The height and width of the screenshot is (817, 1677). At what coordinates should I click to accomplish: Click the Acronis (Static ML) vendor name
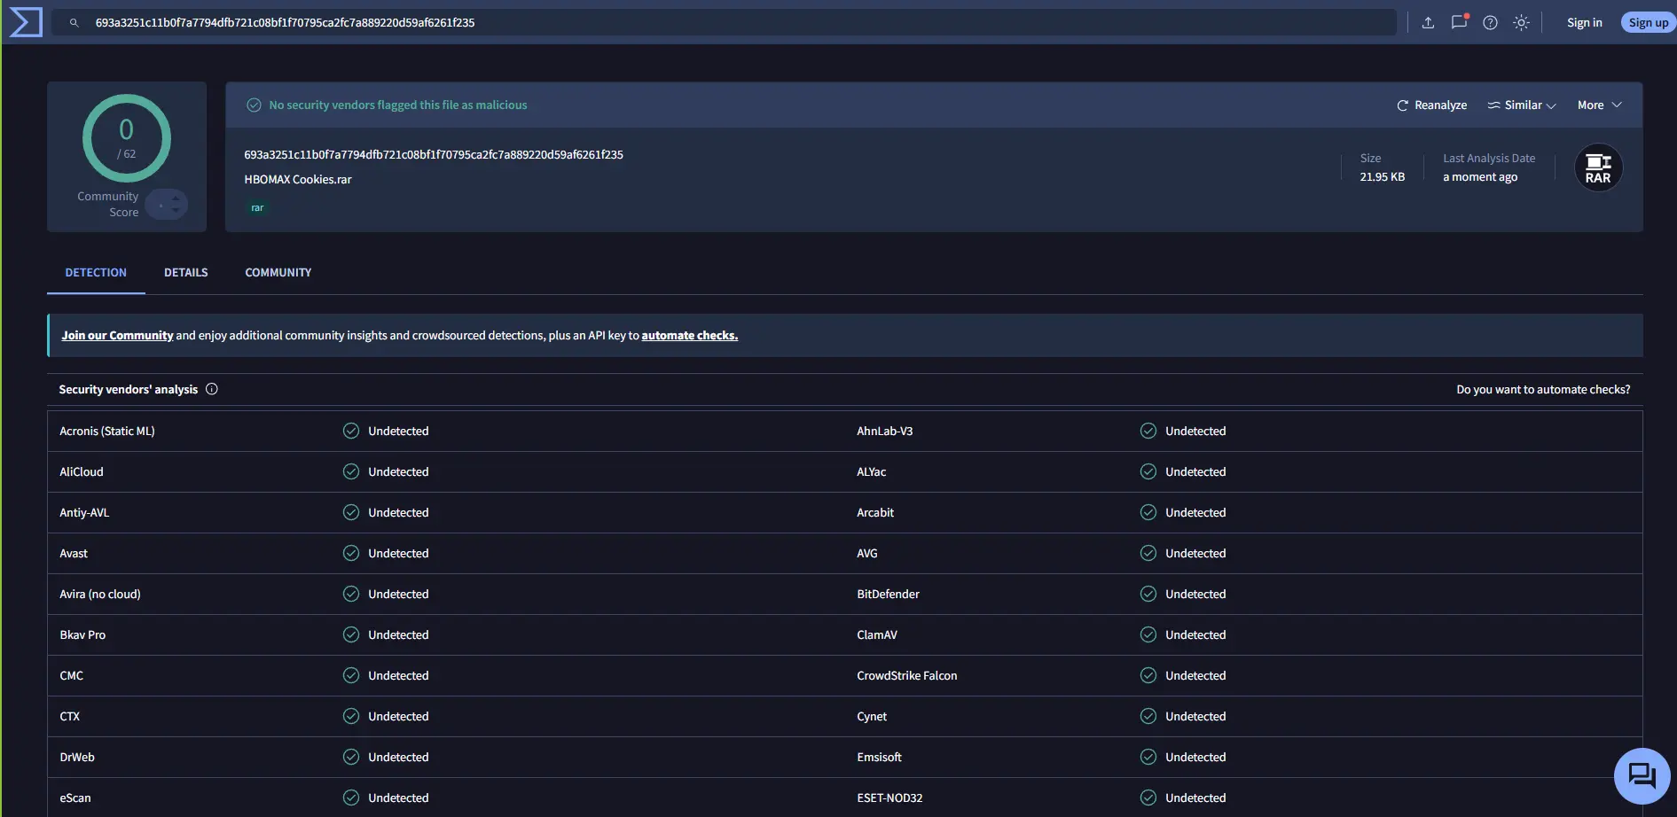(107, 432)
